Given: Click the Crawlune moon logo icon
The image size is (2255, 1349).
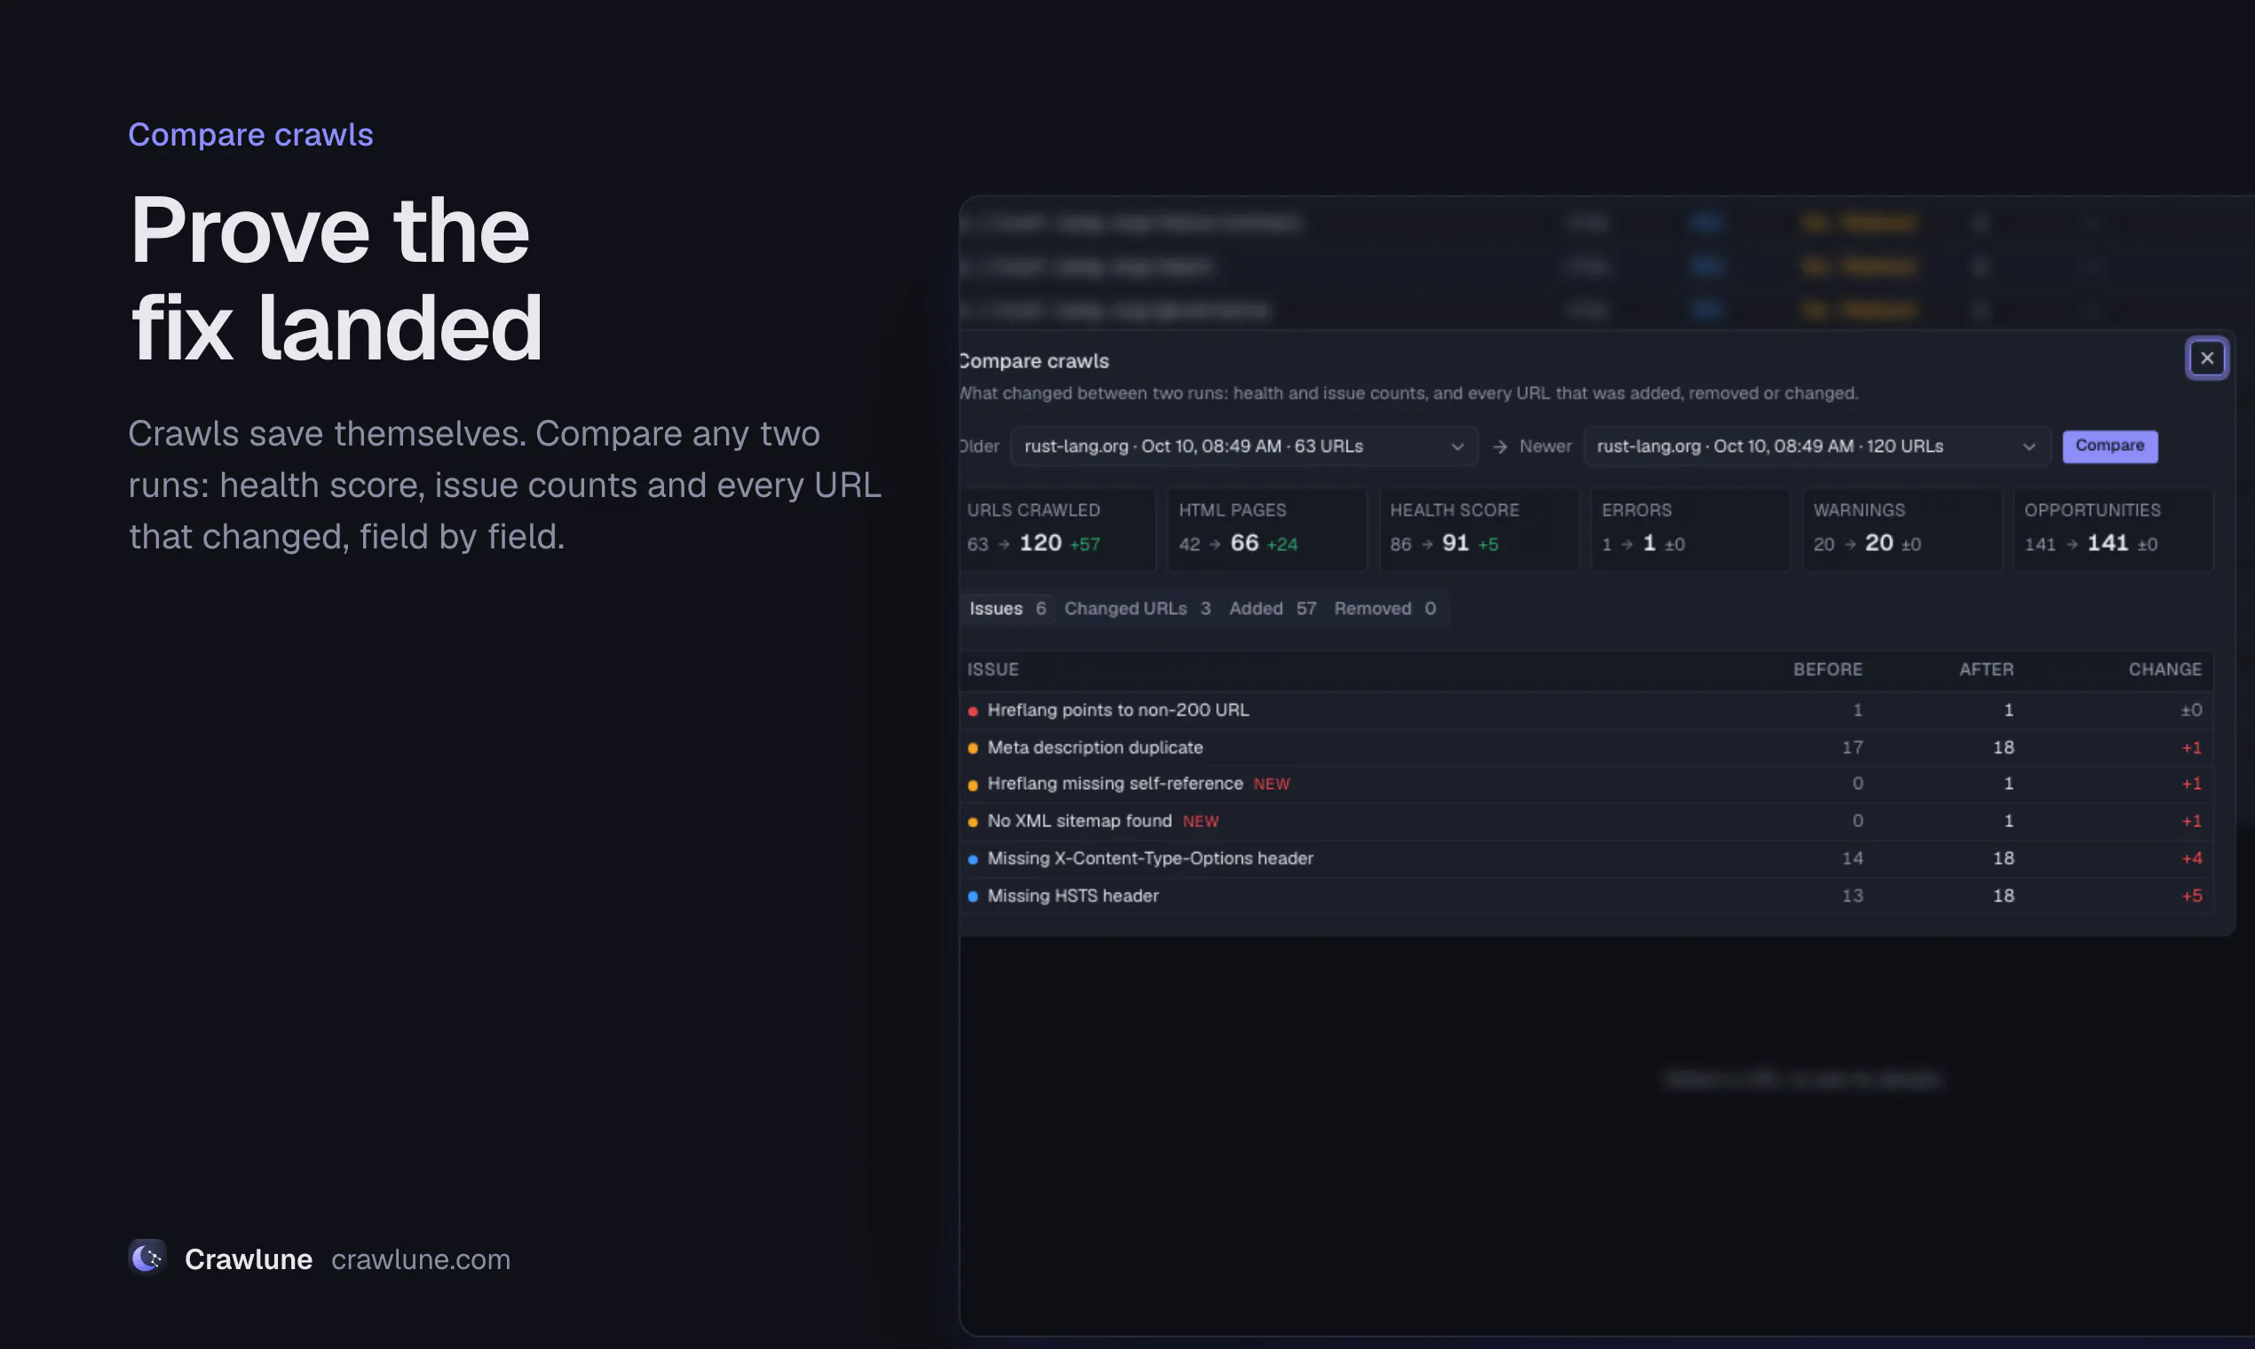Looking at the screenshot, I should pyautogui.click(x=147, y=1258).
